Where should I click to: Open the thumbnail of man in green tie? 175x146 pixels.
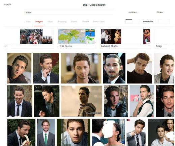click(46, 132)
